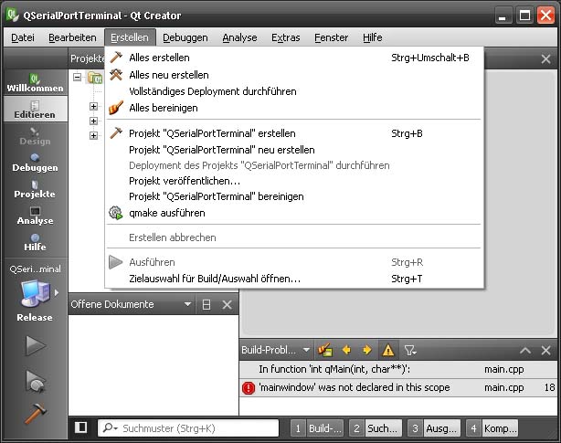The height and width of the screenshot is (443, 561).
Task: Open the Projekte mode in sidebar
Action: click(35, 188)
